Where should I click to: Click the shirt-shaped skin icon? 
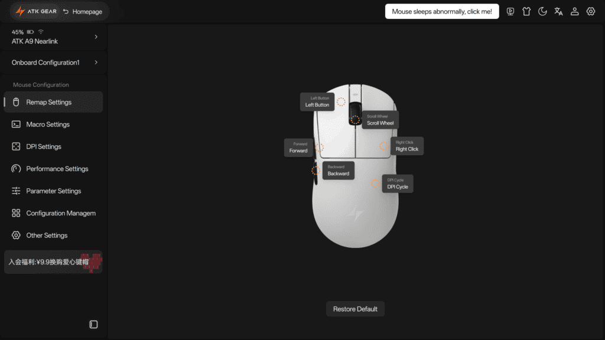(x=526, y=12)
